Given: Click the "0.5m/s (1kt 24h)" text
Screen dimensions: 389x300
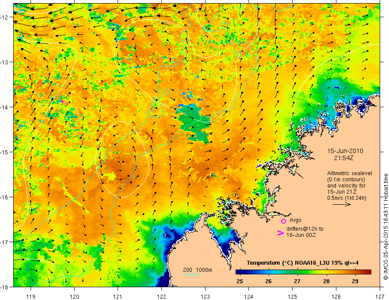Looking at the screenshot, I should 347,198.
